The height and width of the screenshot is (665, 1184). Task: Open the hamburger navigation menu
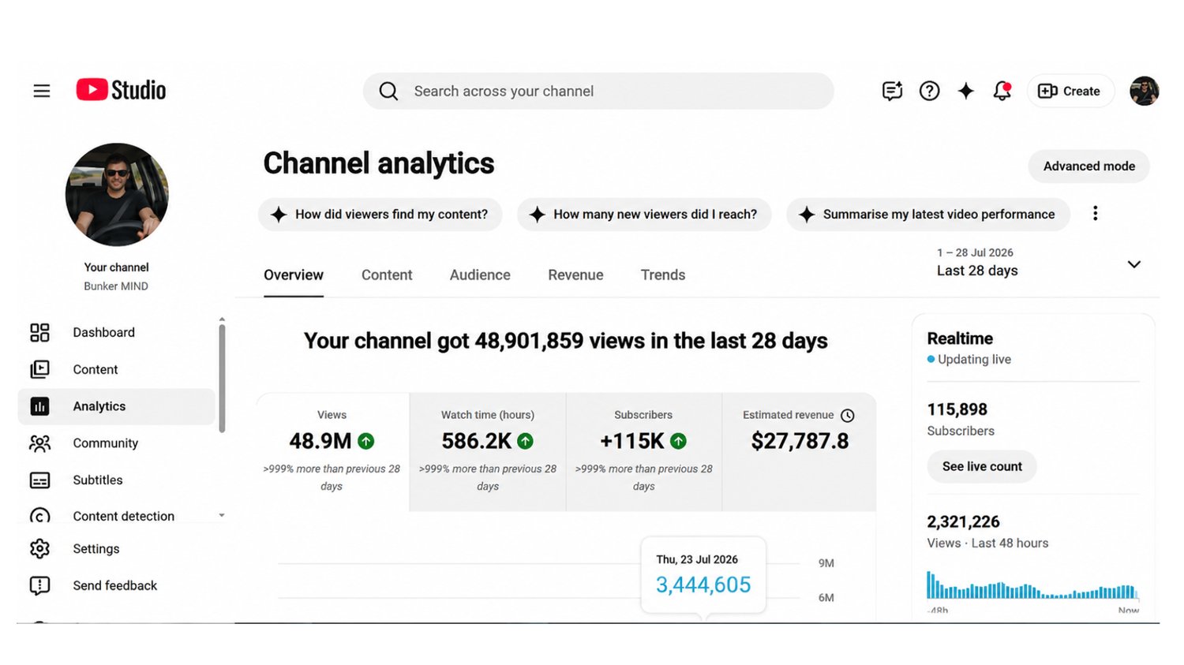(x=42, y=91)
